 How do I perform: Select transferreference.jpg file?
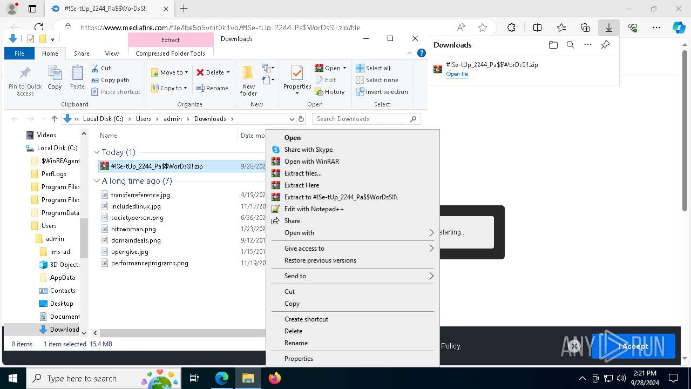(140, 195)
